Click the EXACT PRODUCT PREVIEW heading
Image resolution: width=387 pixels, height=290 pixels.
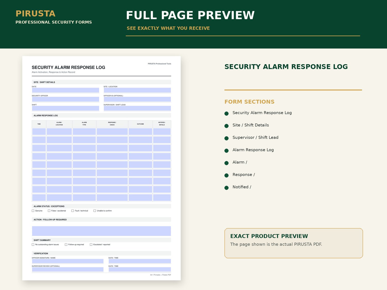[x=269, y=236]
